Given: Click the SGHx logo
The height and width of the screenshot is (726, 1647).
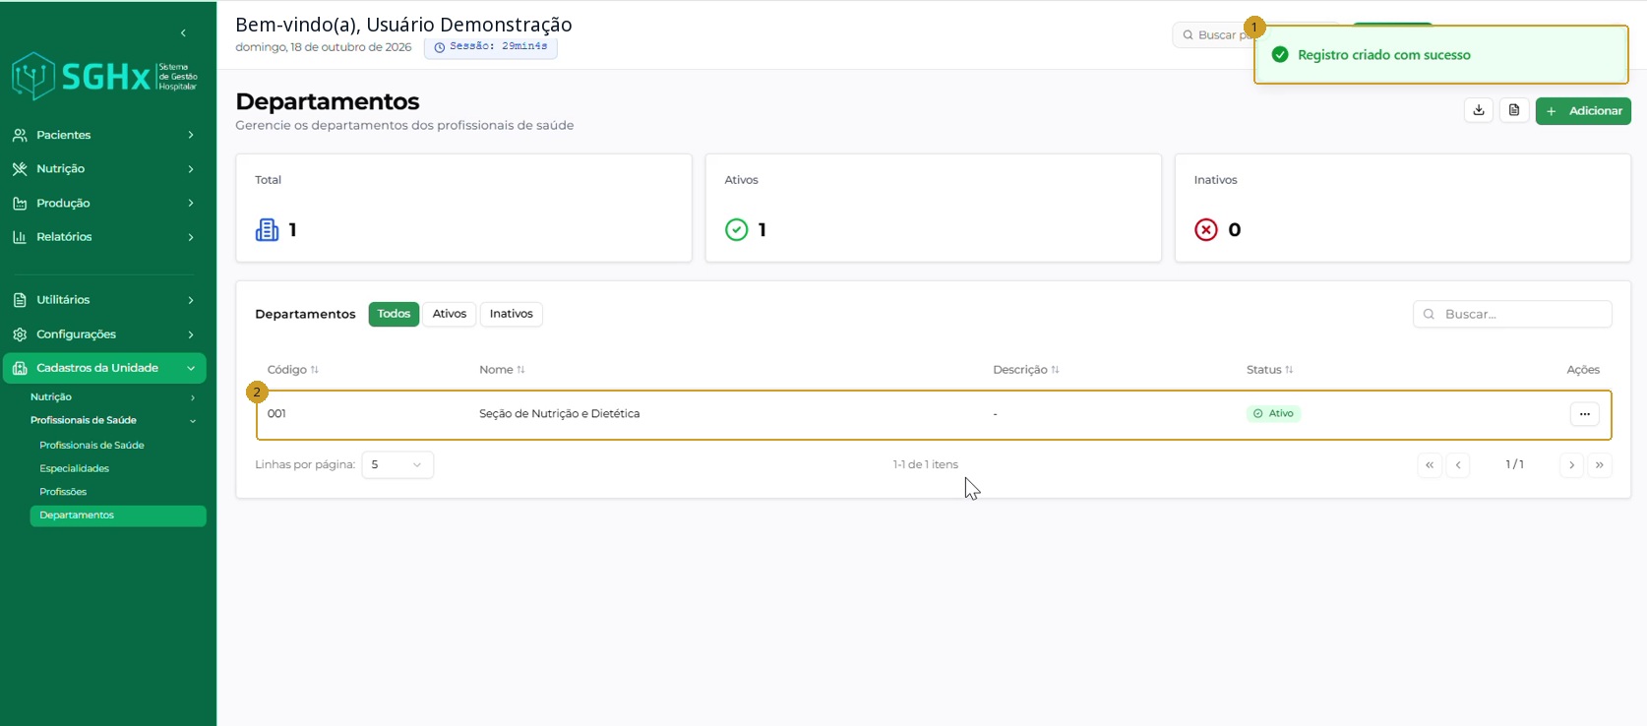Looking at the screenshot, I should point(104,77).
